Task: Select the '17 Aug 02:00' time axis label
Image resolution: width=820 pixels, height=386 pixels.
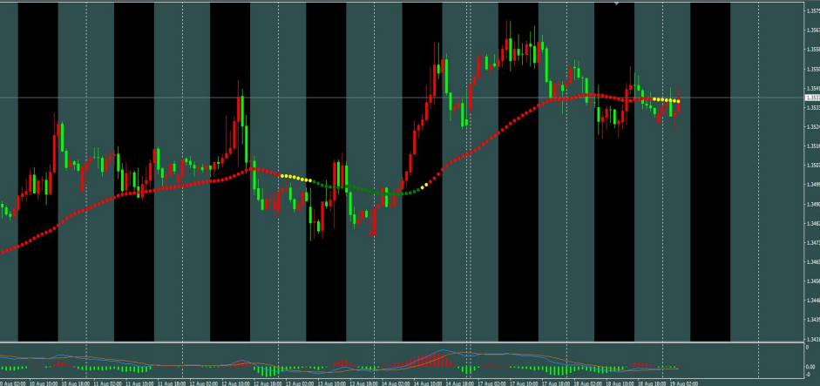Action: (491, 383)
